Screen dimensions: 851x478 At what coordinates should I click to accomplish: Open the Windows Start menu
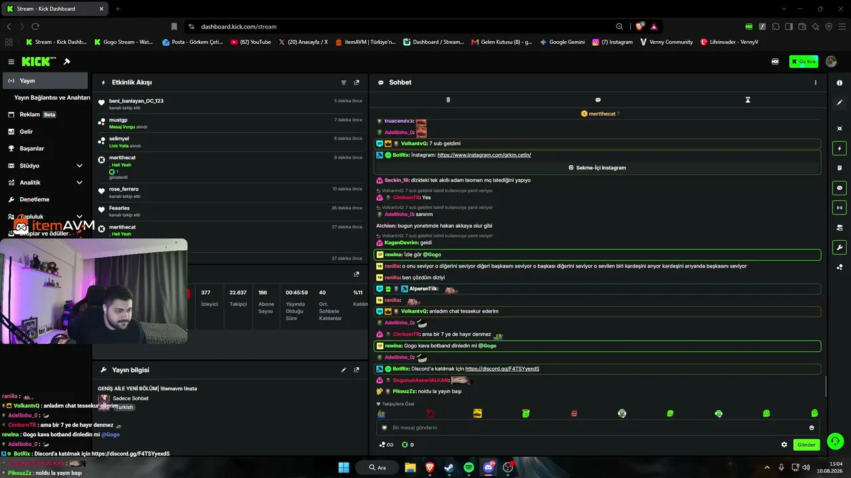click(344, 467)
